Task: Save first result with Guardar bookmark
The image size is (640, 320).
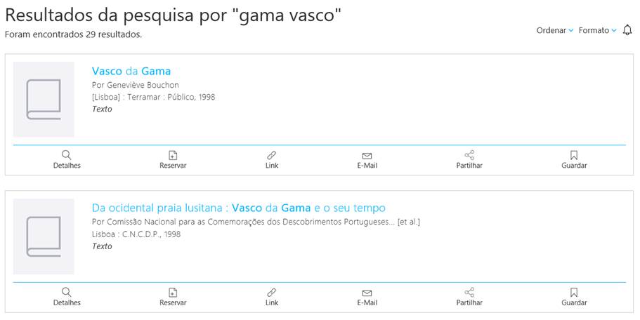Action: (574, 159)
